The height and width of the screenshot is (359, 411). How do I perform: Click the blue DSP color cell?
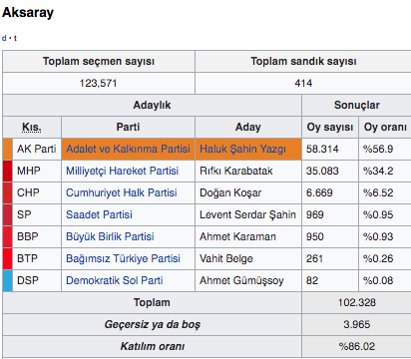(7, 280)
